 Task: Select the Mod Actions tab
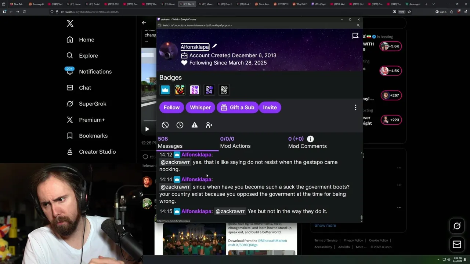click(x=235, y=142)
